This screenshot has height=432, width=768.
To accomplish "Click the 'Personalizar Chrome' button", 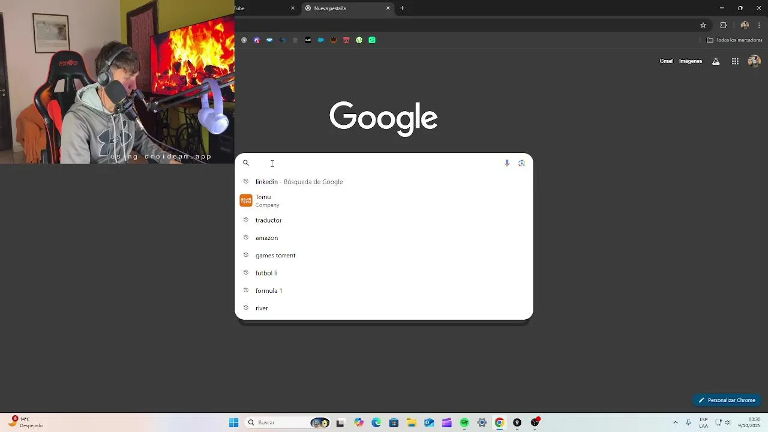I will pos(727,400).
